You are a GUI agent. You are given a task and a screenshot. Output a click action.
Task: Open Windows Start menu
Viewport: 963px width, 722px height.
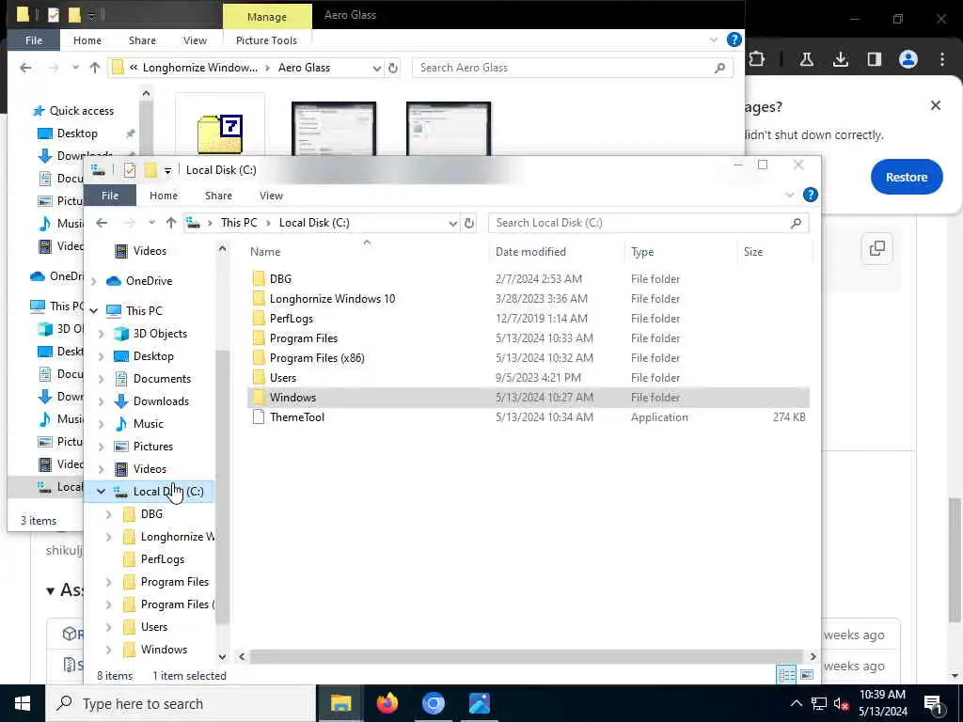coord(23,703)
